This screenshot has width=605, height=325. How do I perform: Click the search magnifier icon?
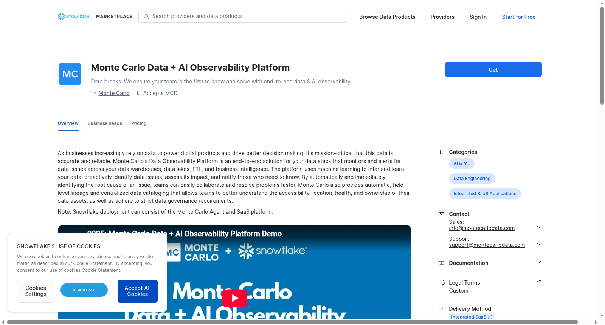[x=146, y=17]
